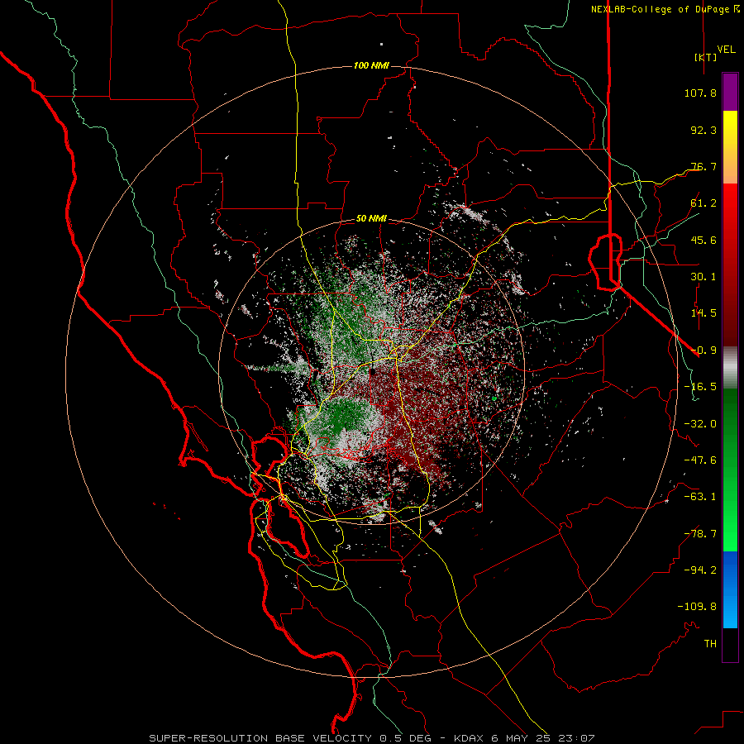The width and height of the screenshot is (744, 744).
Task: Click the 107.8 legend value
Action: 700,93
